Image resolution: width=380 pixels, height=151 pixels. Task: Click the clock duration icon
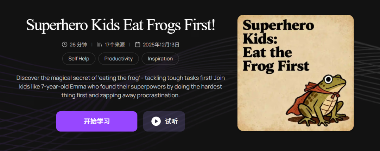tap(64, 45)
